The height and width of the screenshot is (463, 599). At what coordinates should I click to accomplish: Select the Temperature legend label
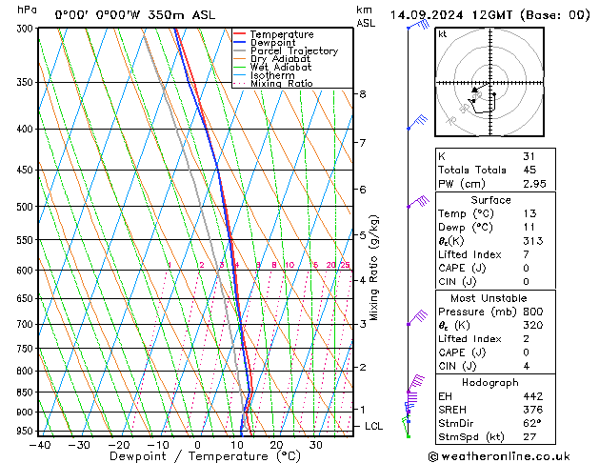[x=282, y=34]
